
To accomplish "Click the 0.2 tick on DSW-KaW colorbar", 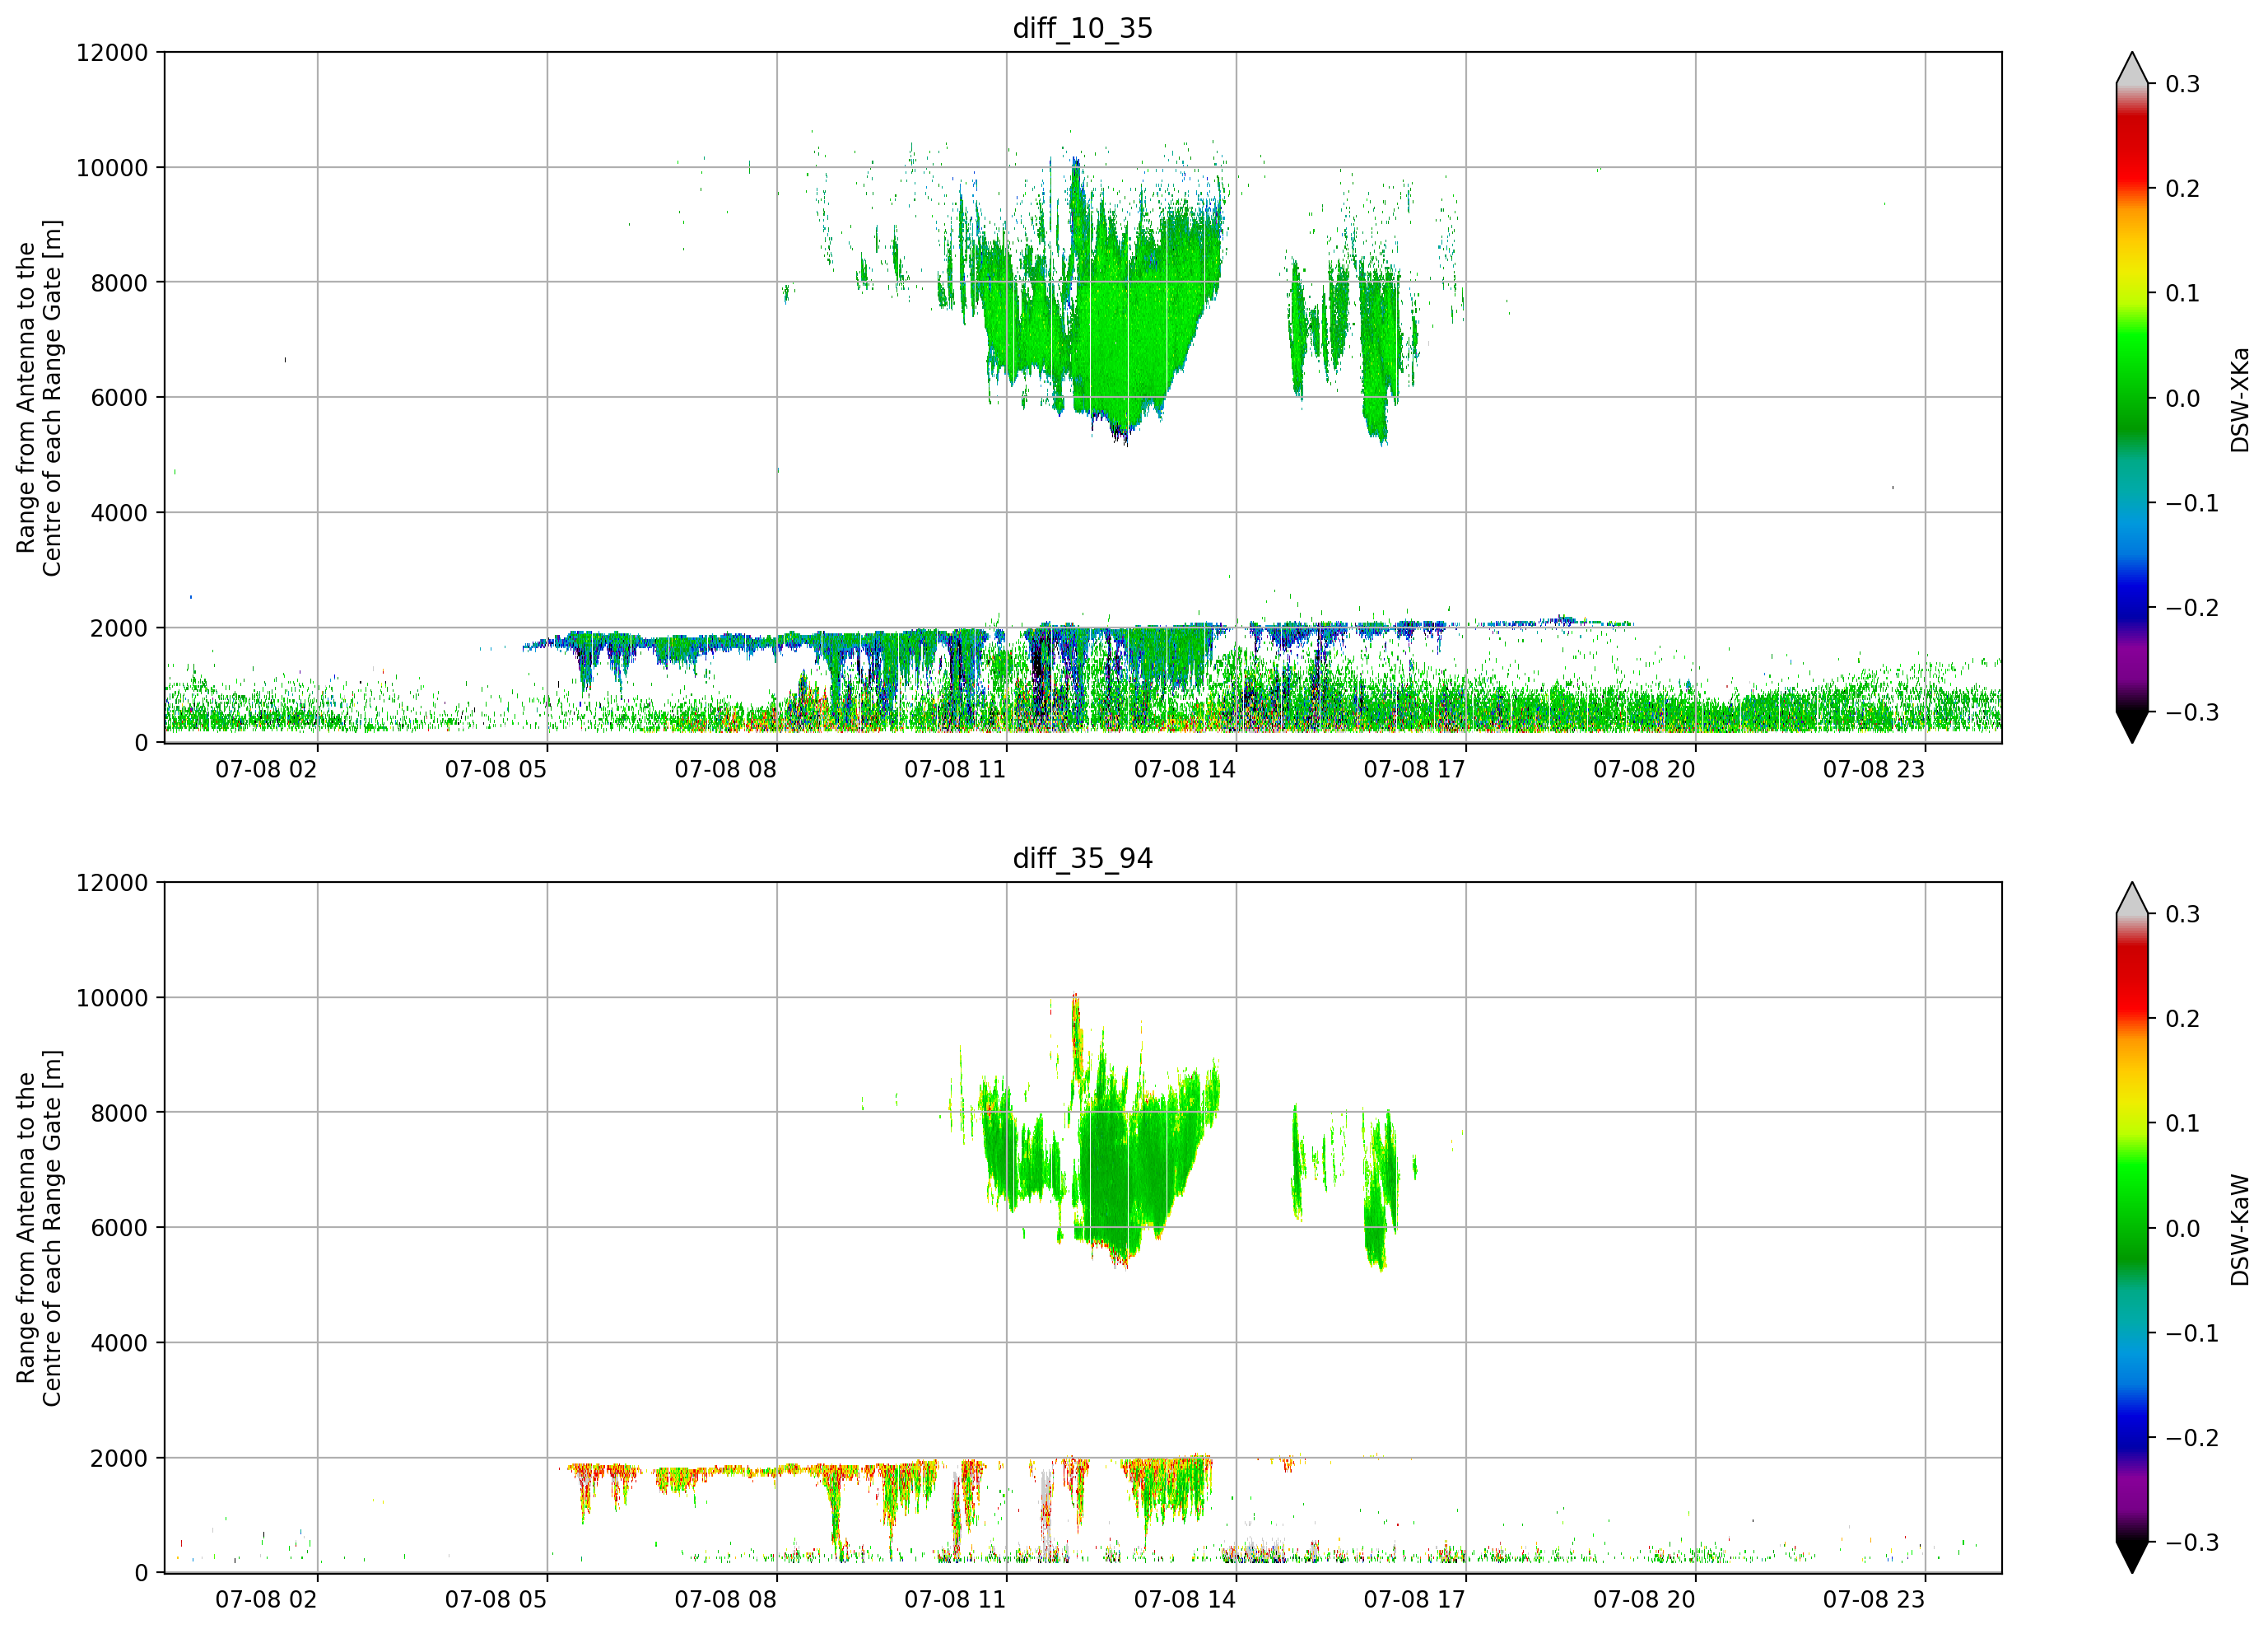I will (2183, 1020).
